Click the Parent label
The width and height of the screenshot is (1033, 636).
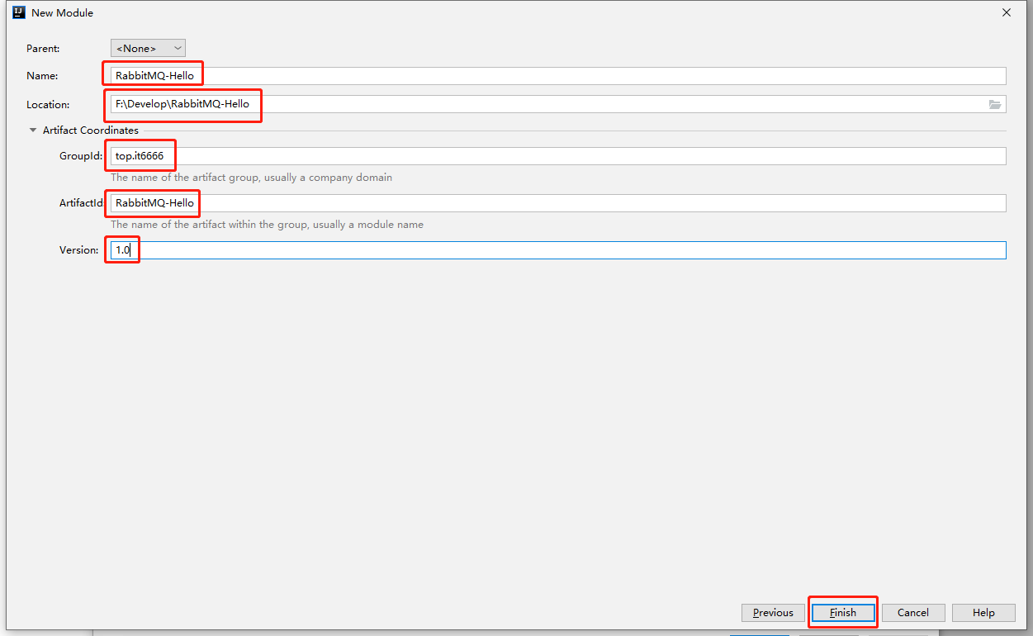pyautogui.click(x=43, y=49)
